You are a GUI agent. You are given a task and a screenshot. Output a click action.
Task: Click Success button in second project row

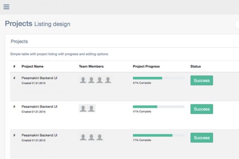(202, 109)
